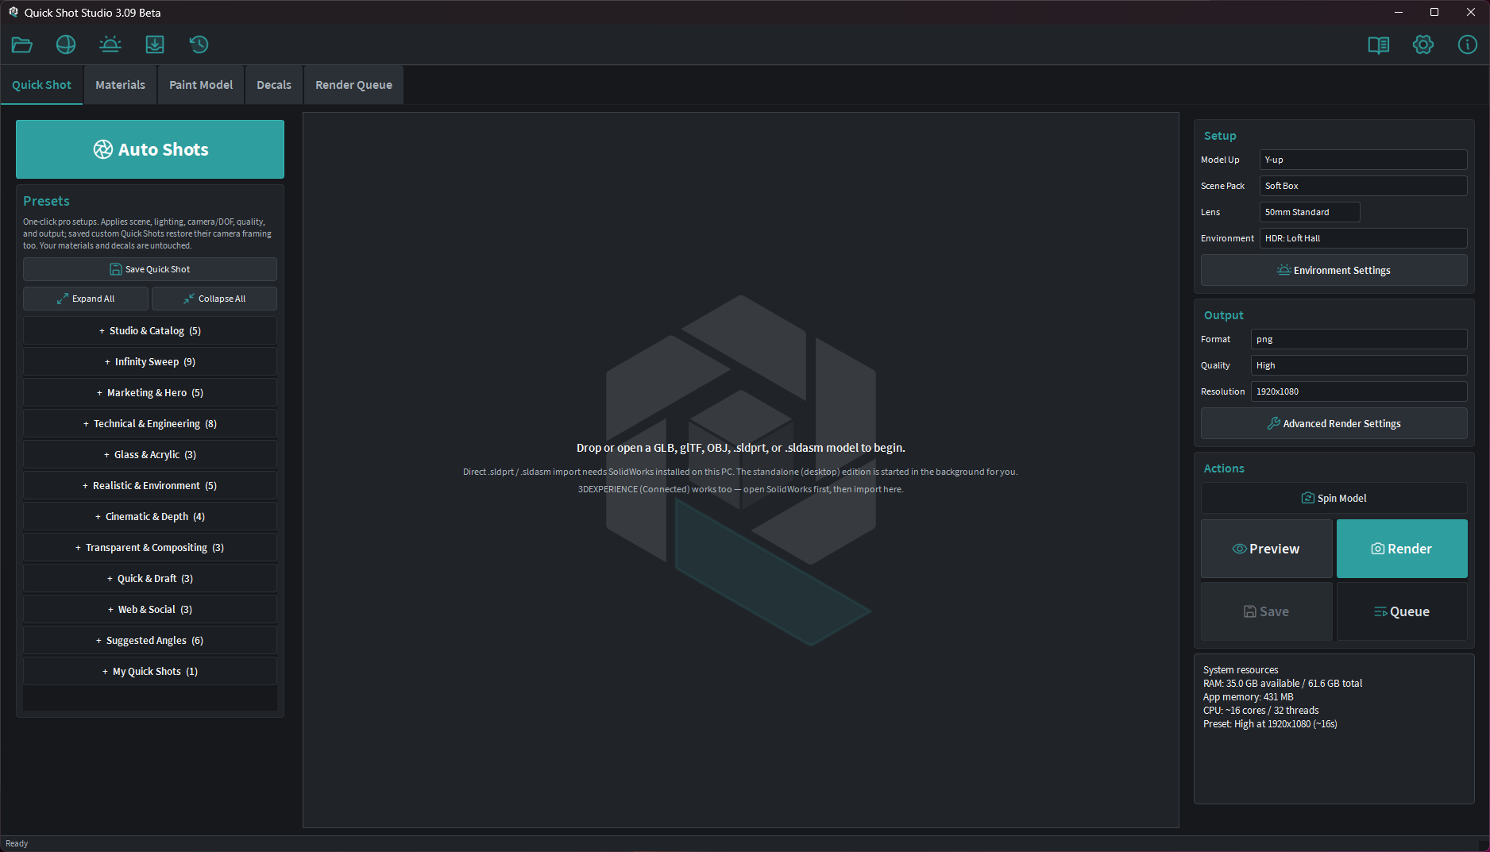
Task: Start rendering with the Render button
Action: coord(1402,549)
